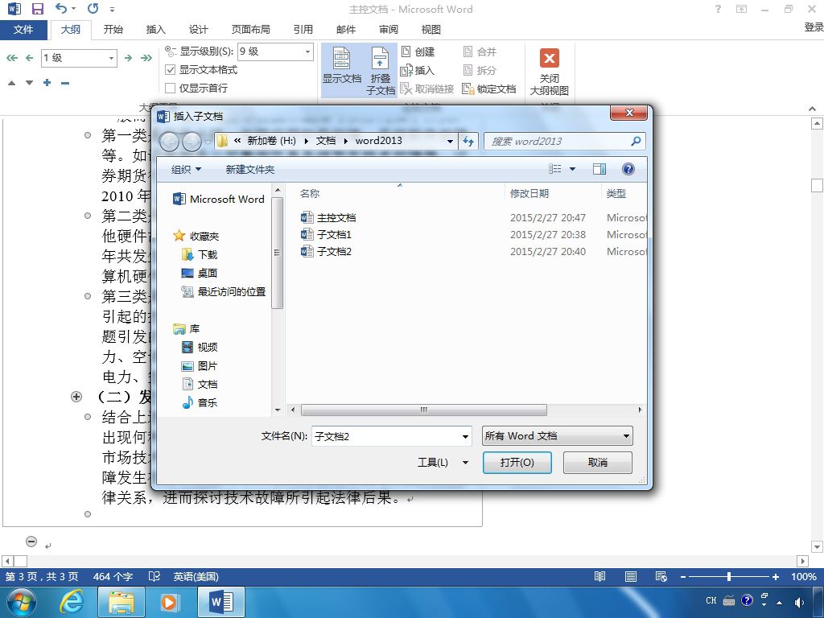Uncheck 显示文本格式 checkbox
Viewport: 824px width, 618px height.
(x=171, y=69)
